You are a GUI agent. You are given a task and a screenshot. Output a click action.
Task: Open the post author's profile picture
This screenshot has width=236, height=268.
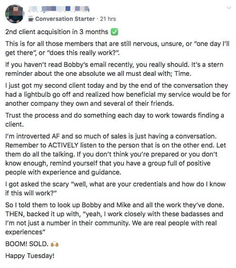[x=14, y=14]
